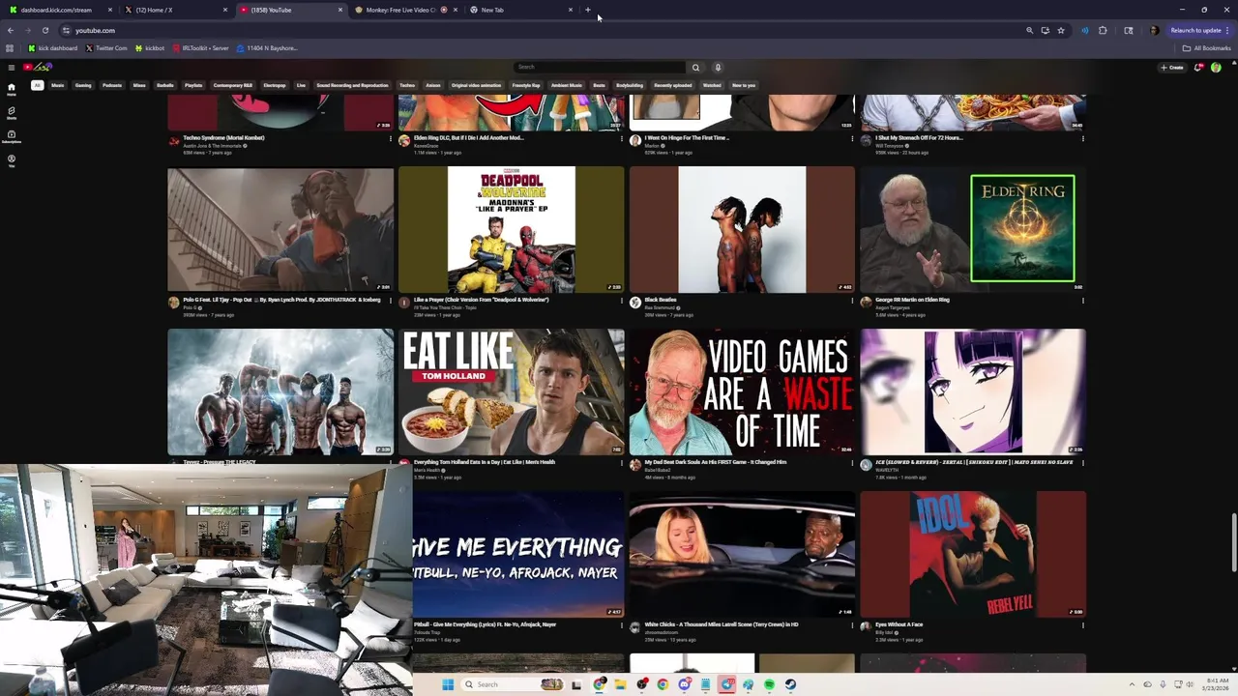Open Deadpool & Wolverine Like a Prayer thumbnail
This screenshot has width=1238, height=696.
coord(512,229)
